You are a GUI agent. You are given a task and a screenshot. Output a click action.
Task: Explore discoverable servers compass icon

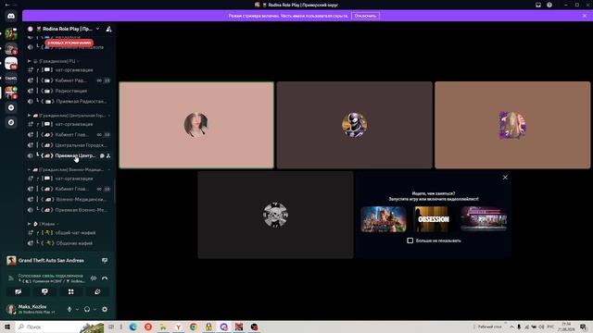pyautogui.click(x=11, y=122)
